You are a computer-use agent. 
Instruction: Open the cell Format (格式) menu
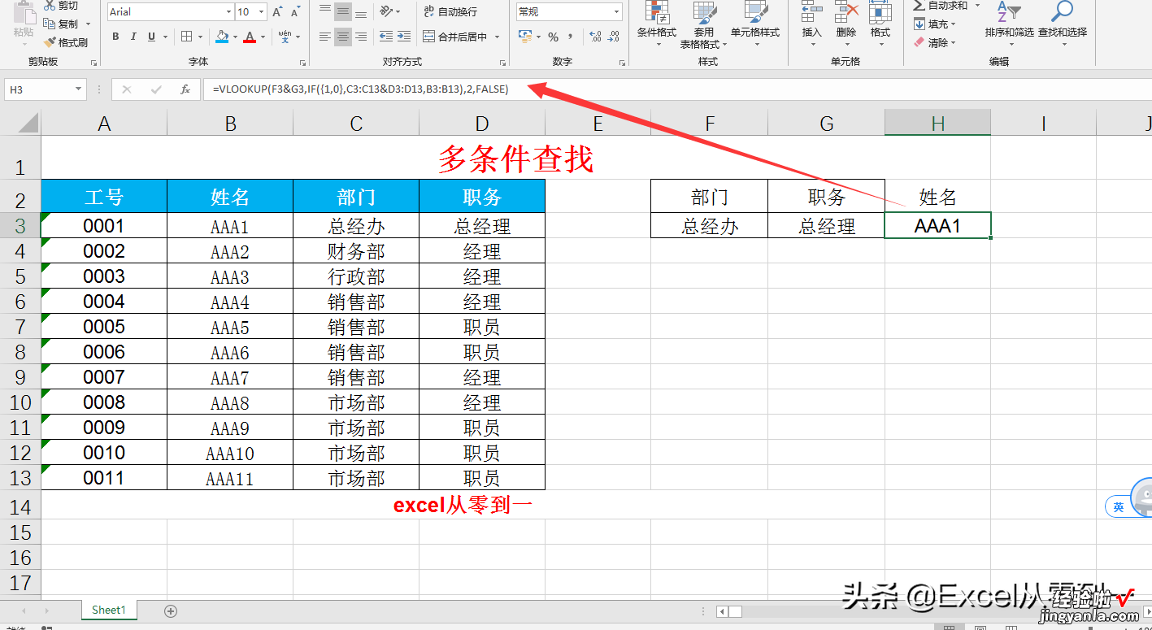(x=880, y=24)
